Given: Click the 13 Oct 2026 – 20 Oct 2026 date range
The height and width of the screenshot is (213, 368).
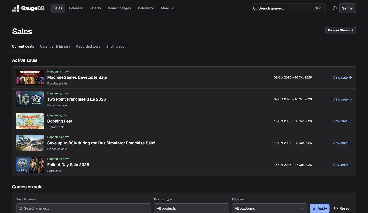Looking at the screenshot, I should pyautogui.click(x=293, y=121).
